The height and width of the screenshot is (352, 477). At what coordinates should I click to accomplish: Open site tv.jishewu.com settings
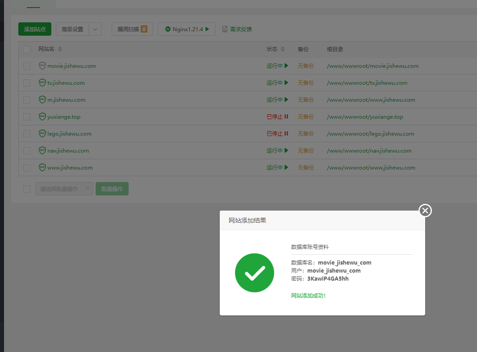click(66, 83)
